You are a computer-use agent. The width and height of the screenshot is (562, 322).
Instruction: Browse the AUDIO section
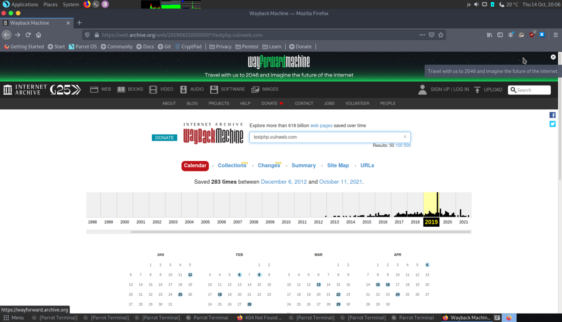point(192,89)
